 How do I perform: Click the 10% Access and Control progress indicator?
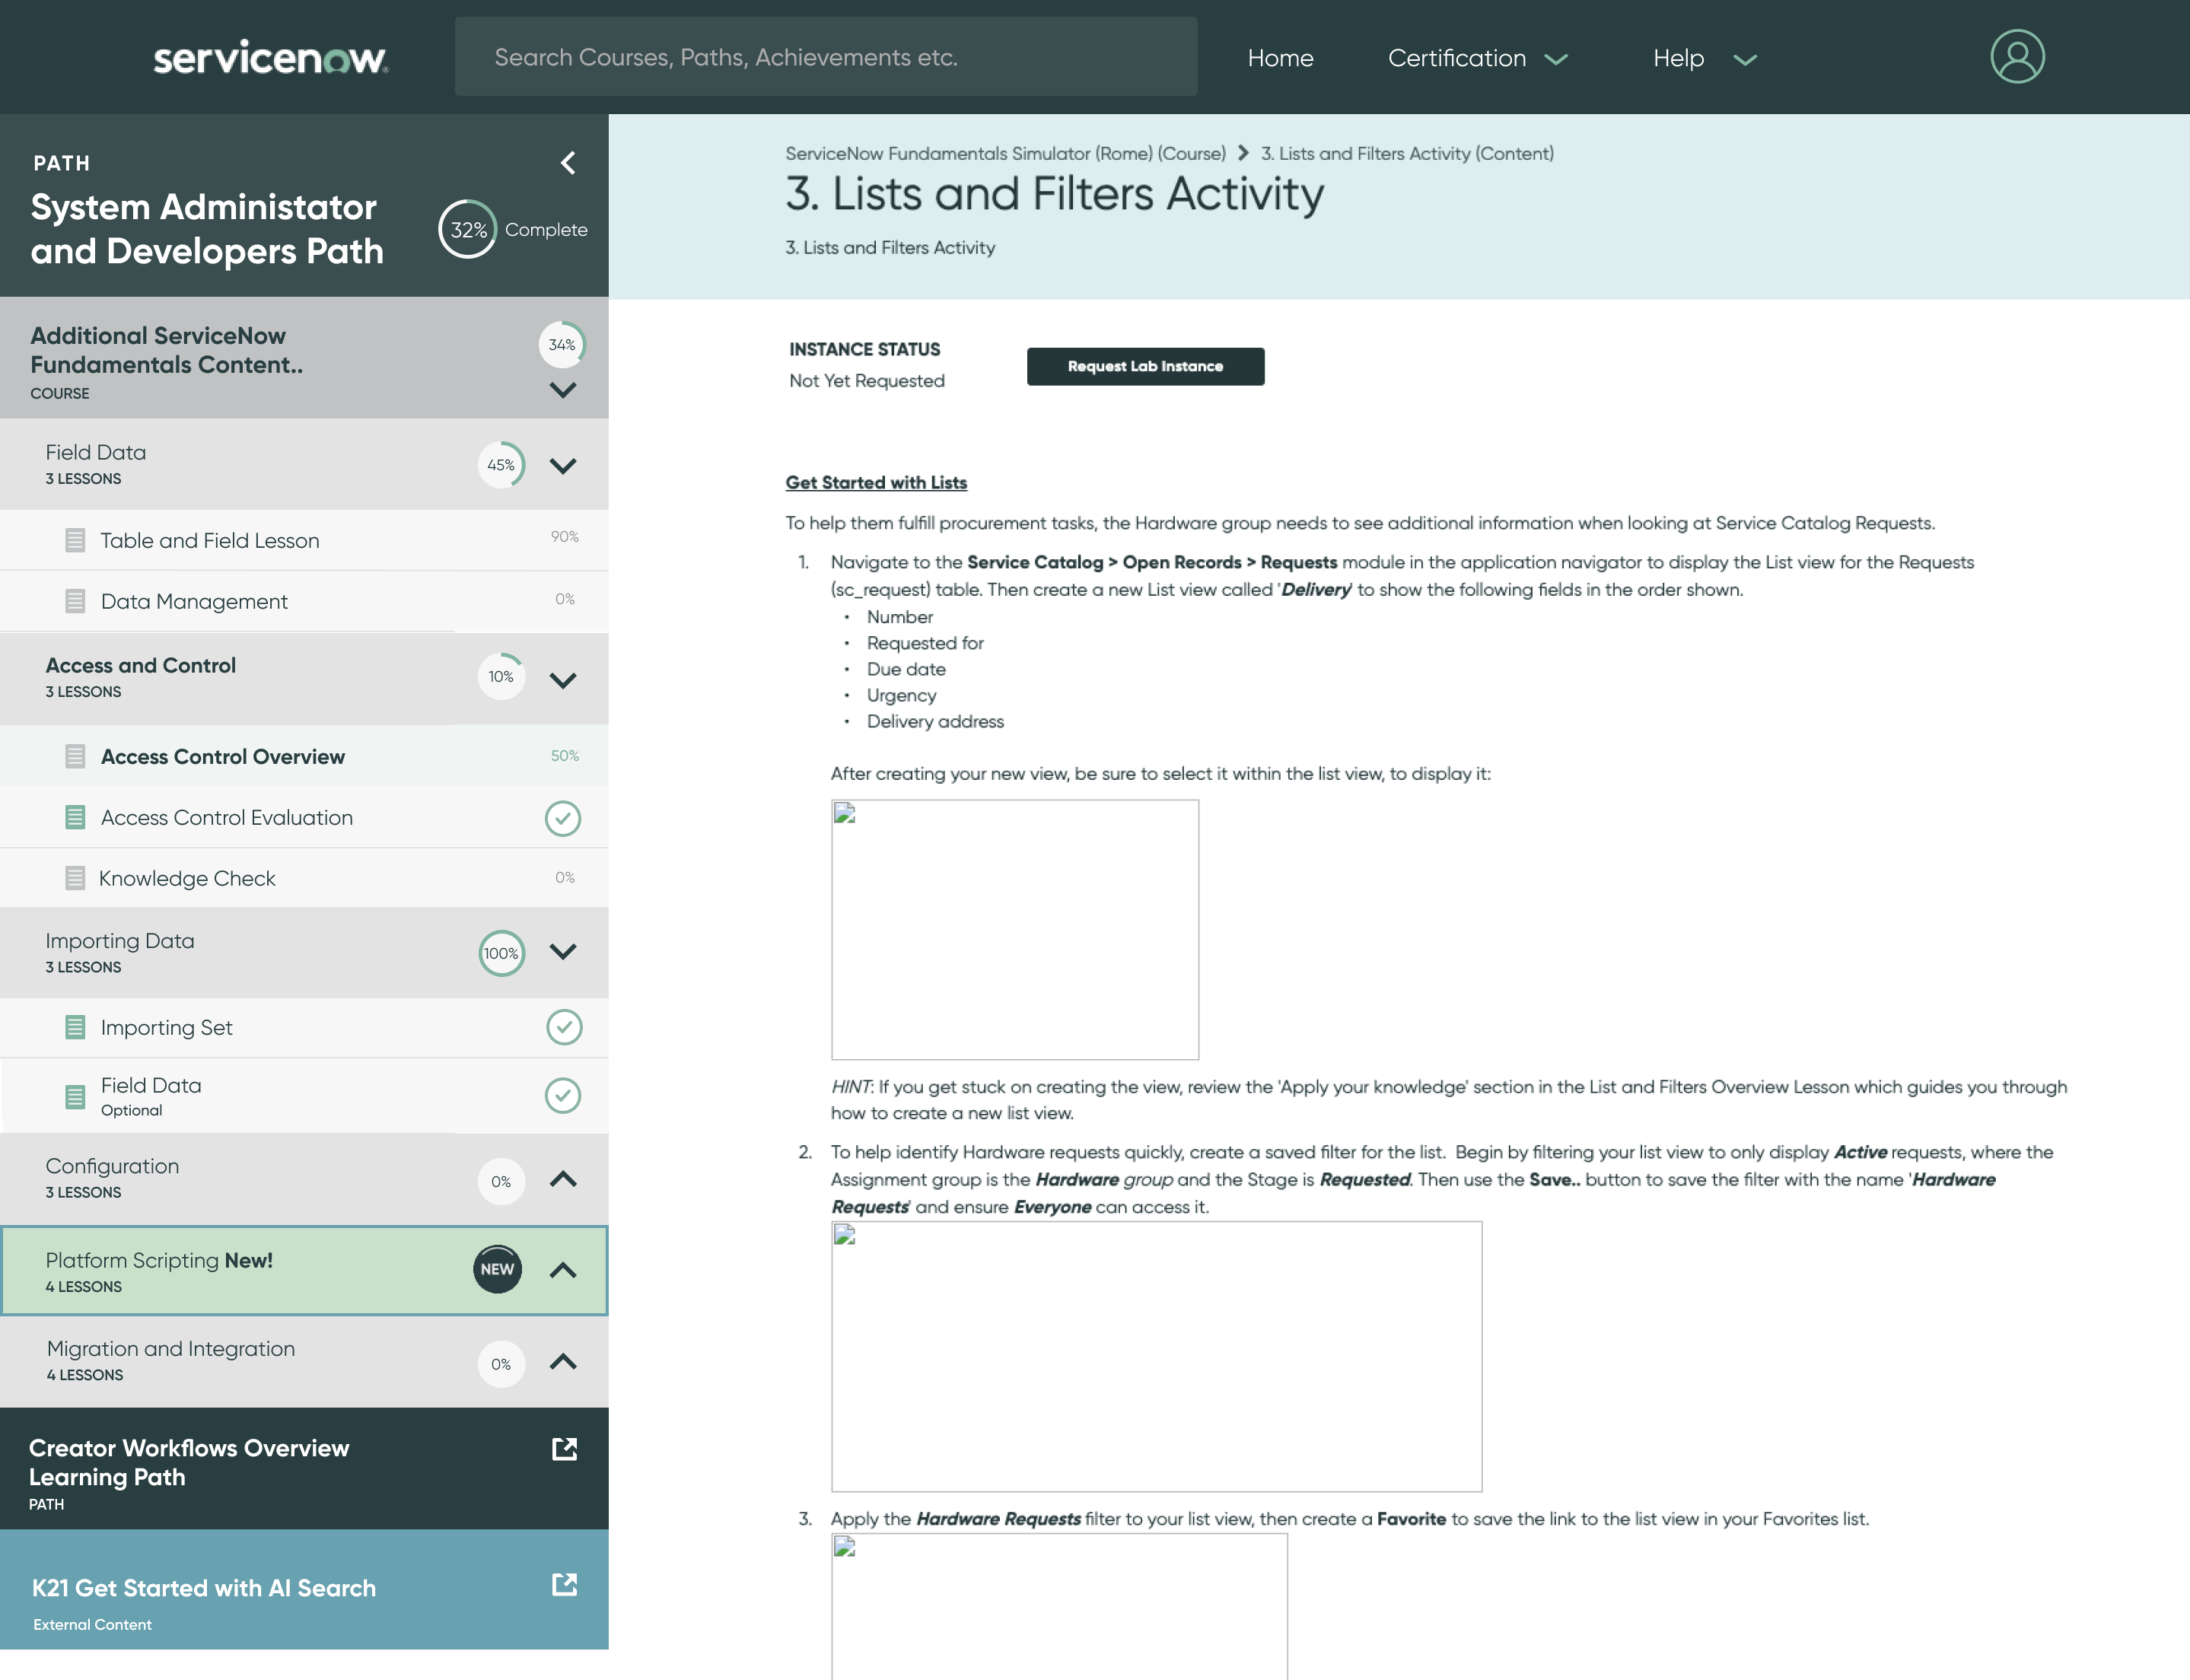(x=501, y=677)
